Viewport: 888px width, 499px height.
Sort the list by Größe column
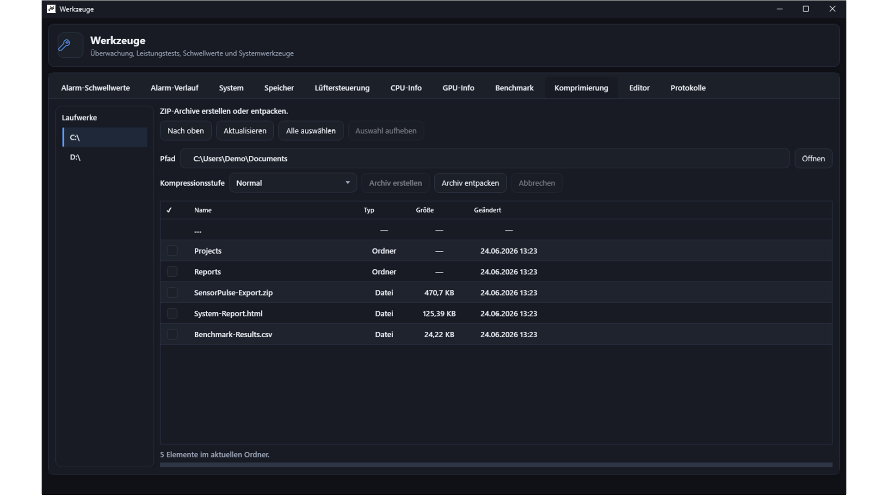pyautogui.click(x=425, y=210)
